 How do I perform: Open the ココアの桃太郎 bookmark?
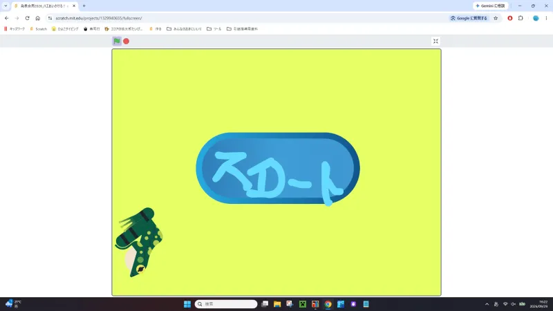[x=124, y=29]
